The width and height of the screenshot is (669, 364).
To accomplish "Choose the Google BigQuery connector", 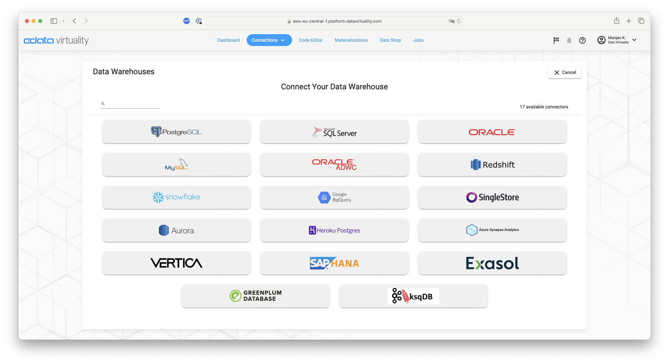I will pyautogui.click(x=334, y=197).
